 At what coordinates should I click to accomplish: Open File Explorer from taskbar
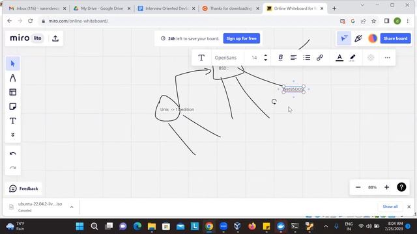(152, 226)
